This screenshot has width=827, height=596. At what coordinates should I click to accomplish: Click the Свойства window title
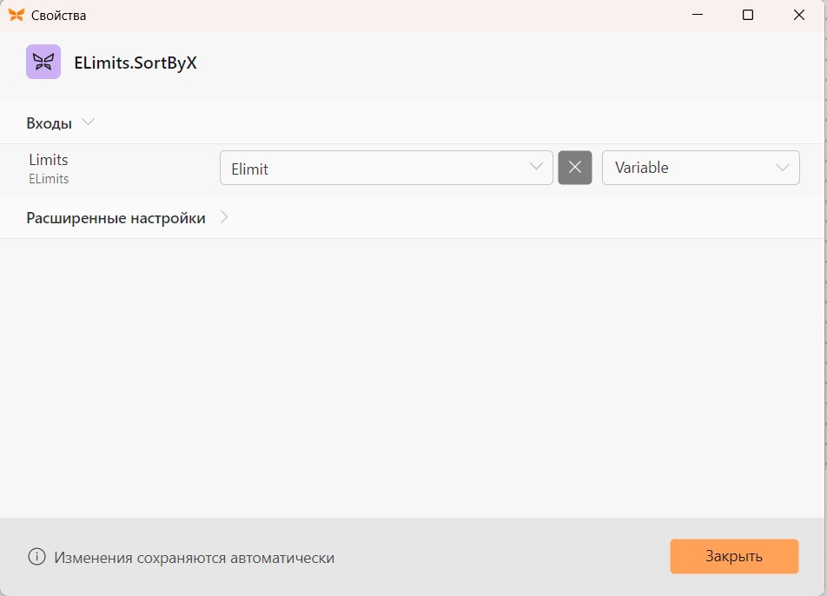coord(58,16)
